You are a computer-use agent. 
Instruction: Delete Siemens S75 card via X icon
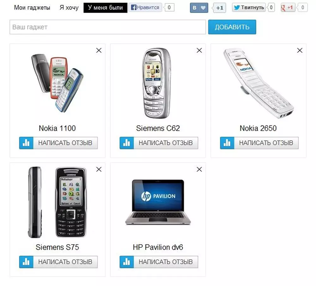coord(99,169)
